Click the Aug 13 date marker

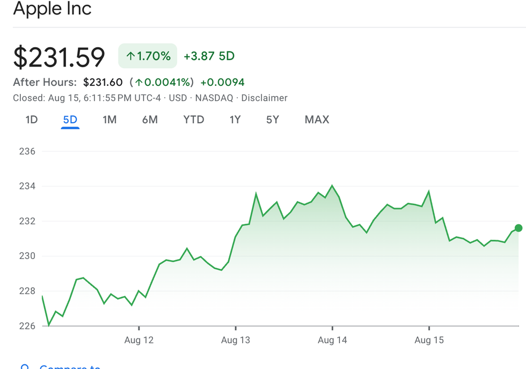tap(236, 340)
